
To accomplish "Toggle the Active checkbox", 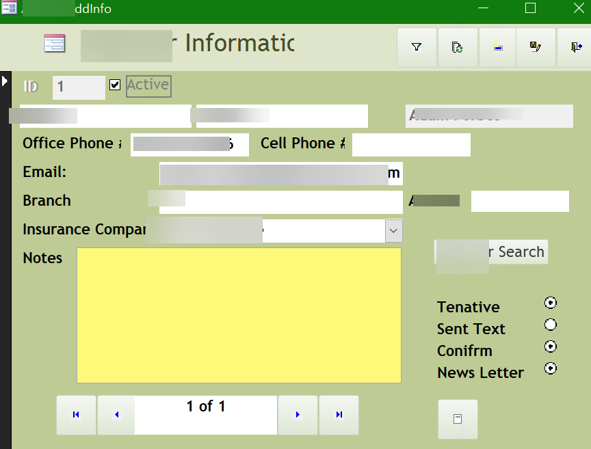I will [x=114, y=85].
